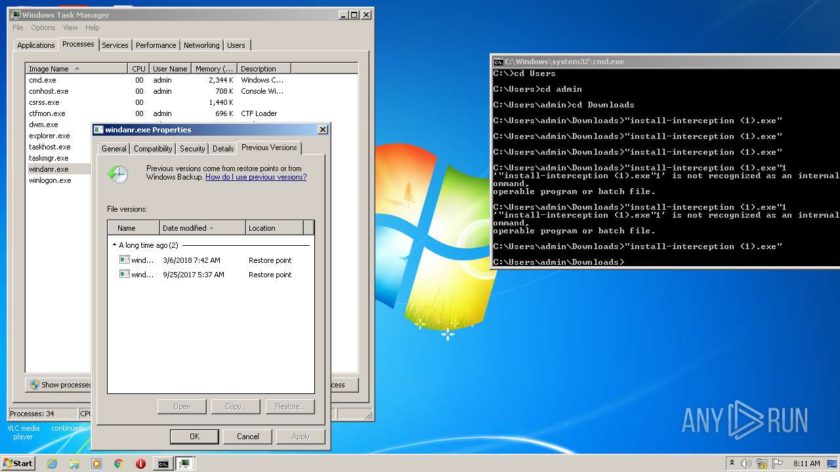The height and width of the screenshot is (472, 840).
Task: Click the Restore... button
Action: tap(289, 406)
